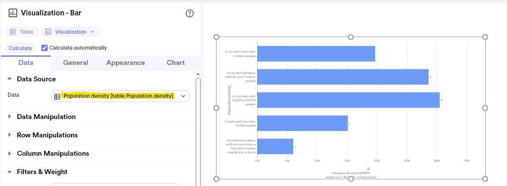The image size is (507, 186).
Task: Open the Visualization type dropdown
Action: click(70, 32)
